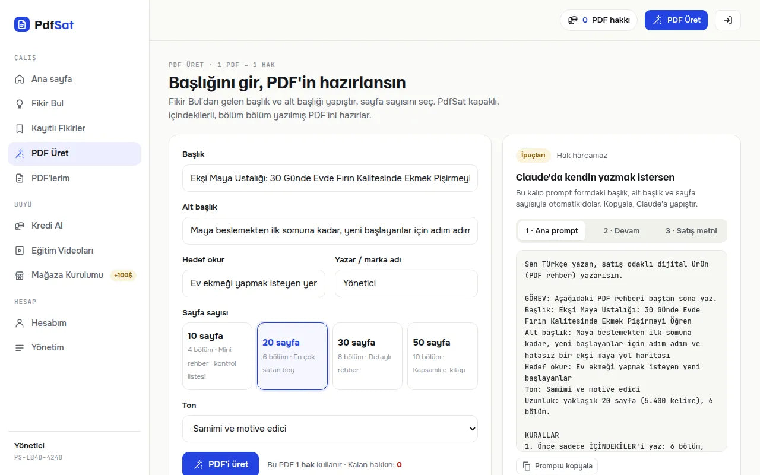The image size is (760, 475).
Task: Select the 20 sayfa option
Action: [x=292, y=356]
